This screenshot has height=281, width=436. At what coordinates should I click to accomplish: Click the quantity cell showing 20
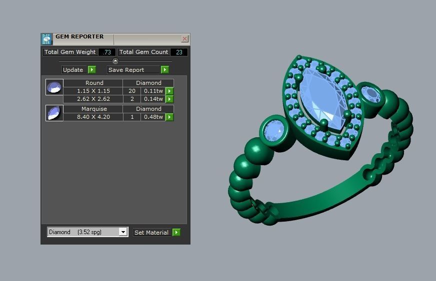(x=132, y=91)
